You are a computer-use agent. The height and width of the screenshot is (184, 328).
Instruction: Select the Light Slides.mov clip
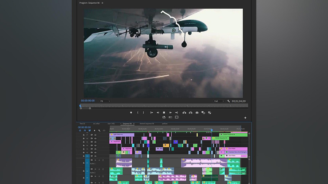[122, 135]
